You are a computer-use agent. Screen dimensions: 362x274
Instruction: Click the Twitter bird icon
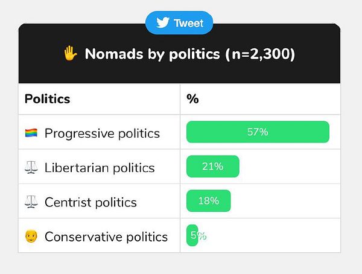[162, 23]
